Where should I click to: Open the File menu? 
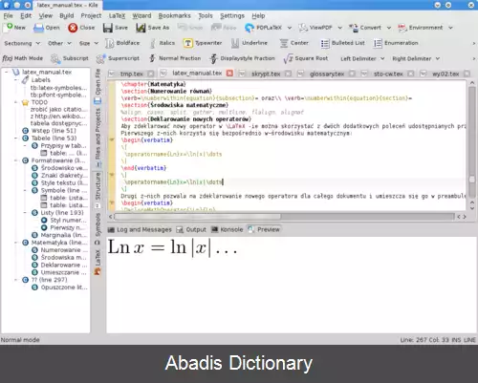tap(8, 16)
